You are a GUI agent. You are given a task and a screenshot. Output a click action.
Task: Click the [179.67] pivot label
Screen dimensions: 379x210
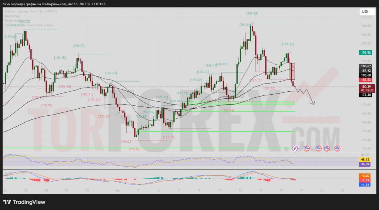(x=196, y=80)
